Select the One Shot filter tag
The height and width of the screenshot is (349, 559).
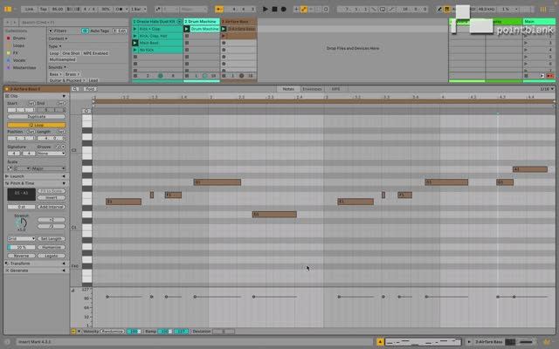point(71,53)
